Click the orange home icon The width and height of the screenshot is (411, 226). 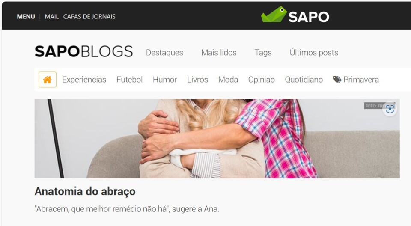click(x=48, y=80)
